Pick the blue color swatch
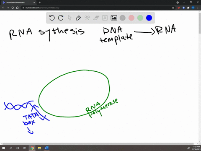 (x=149, y=18)
